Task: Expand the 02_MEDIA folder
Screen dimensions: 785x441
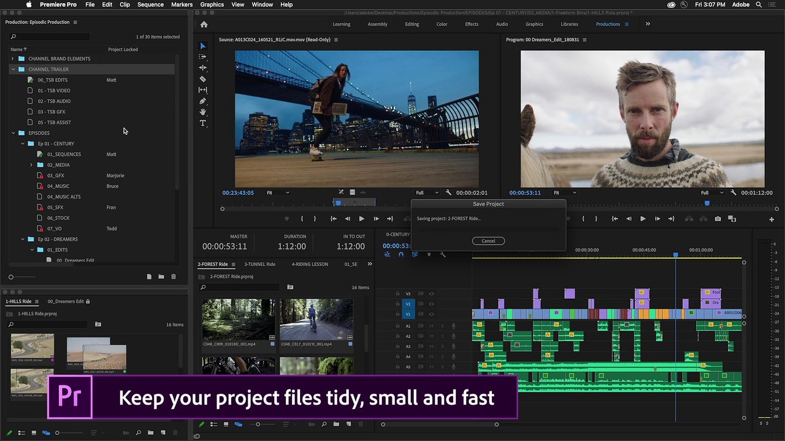Action: pos(32,165)
